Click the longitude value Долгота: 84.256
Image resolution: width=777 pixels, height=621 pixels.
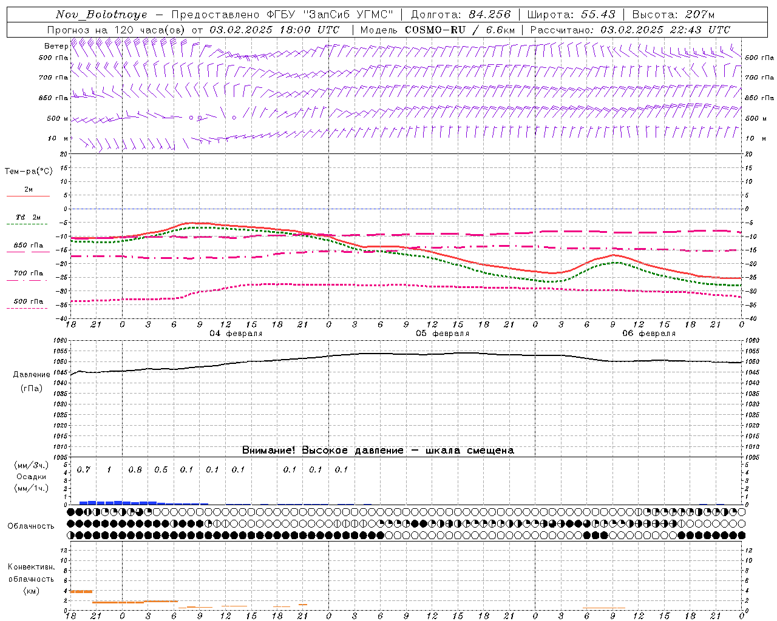[x=461, y=15]
